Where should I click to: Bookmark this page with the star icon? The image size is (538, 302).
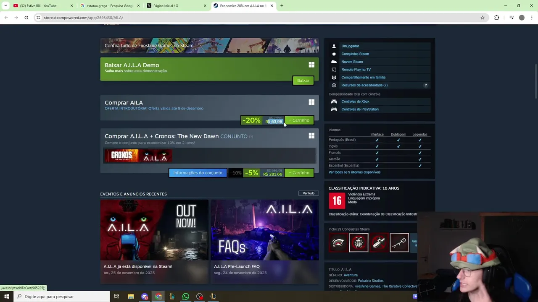click(x=483, y=18)
